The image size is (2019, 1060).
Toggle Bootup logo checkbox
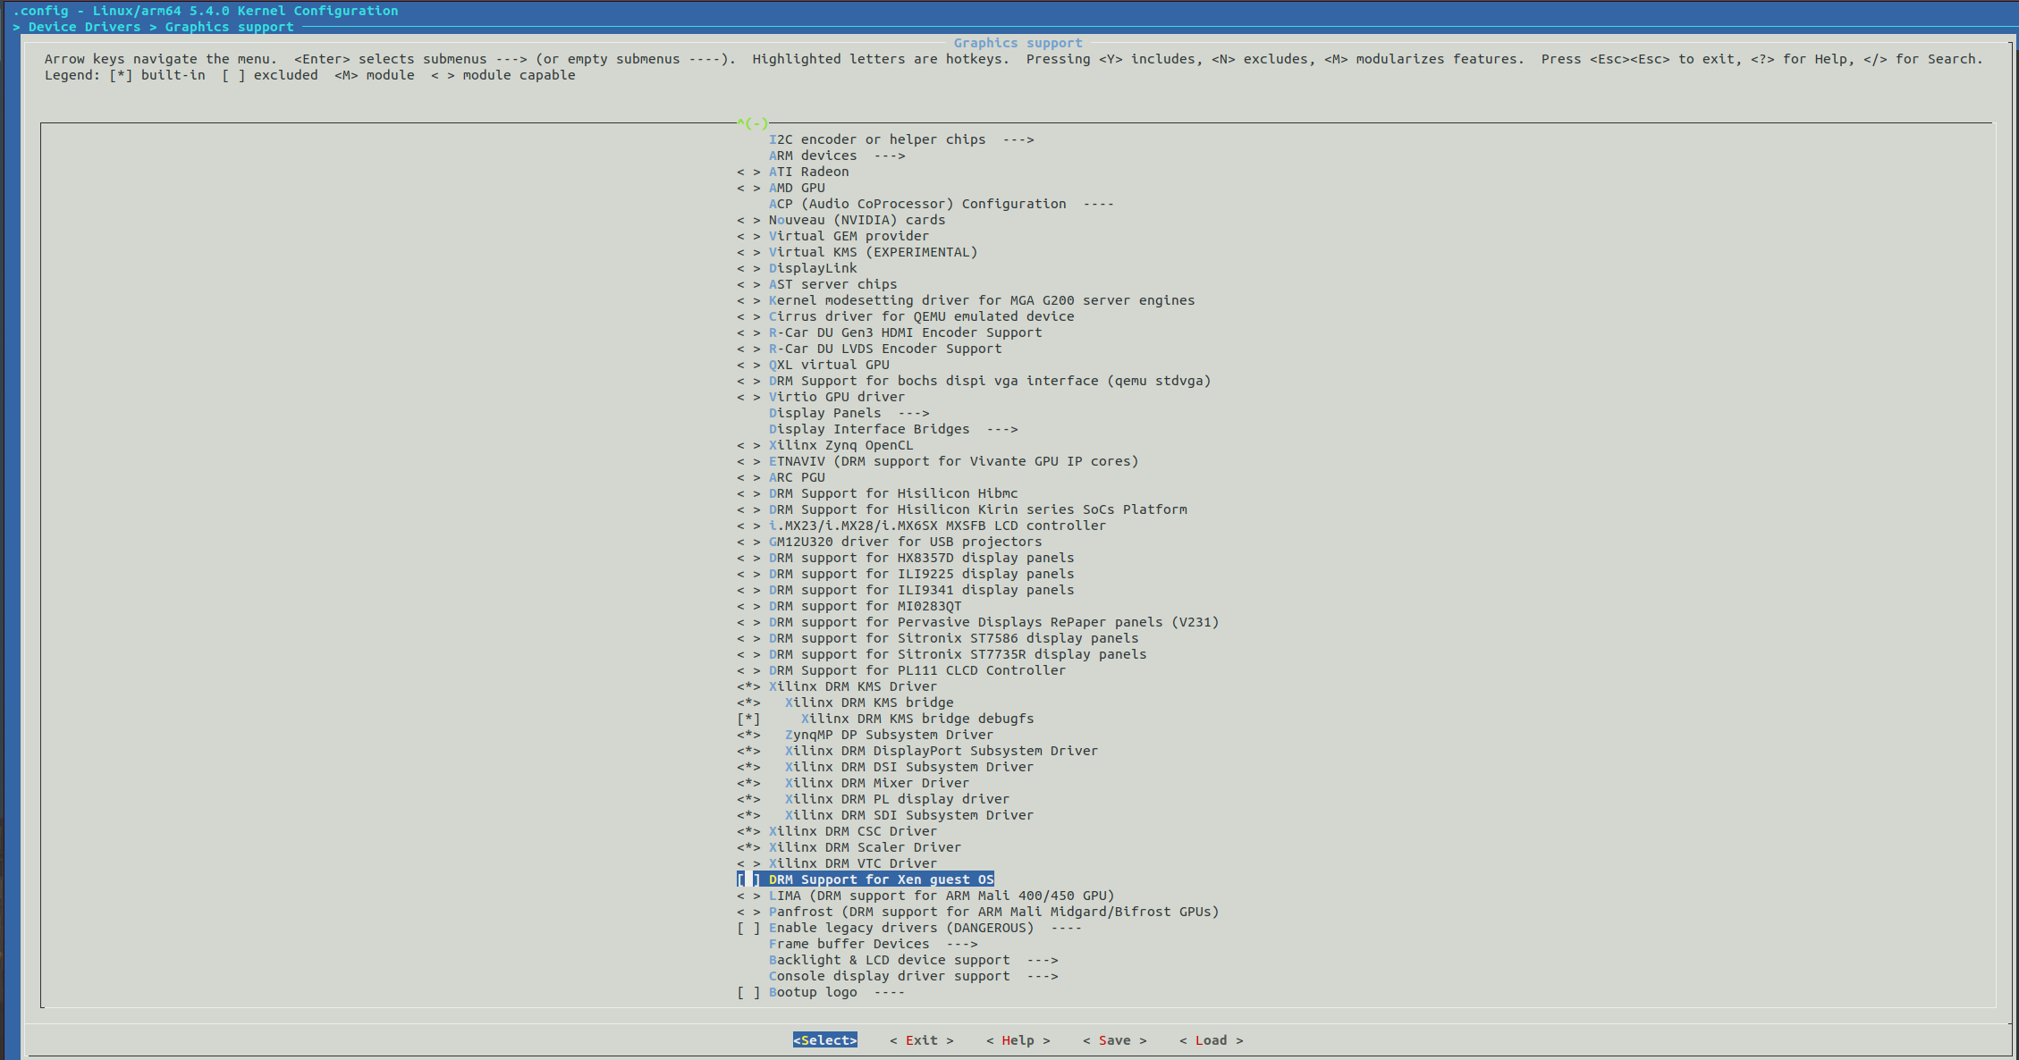(x=748, y=992)
